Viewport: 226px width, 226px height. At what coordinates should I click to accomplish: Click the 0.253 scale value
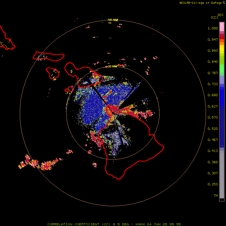(213, 184)
